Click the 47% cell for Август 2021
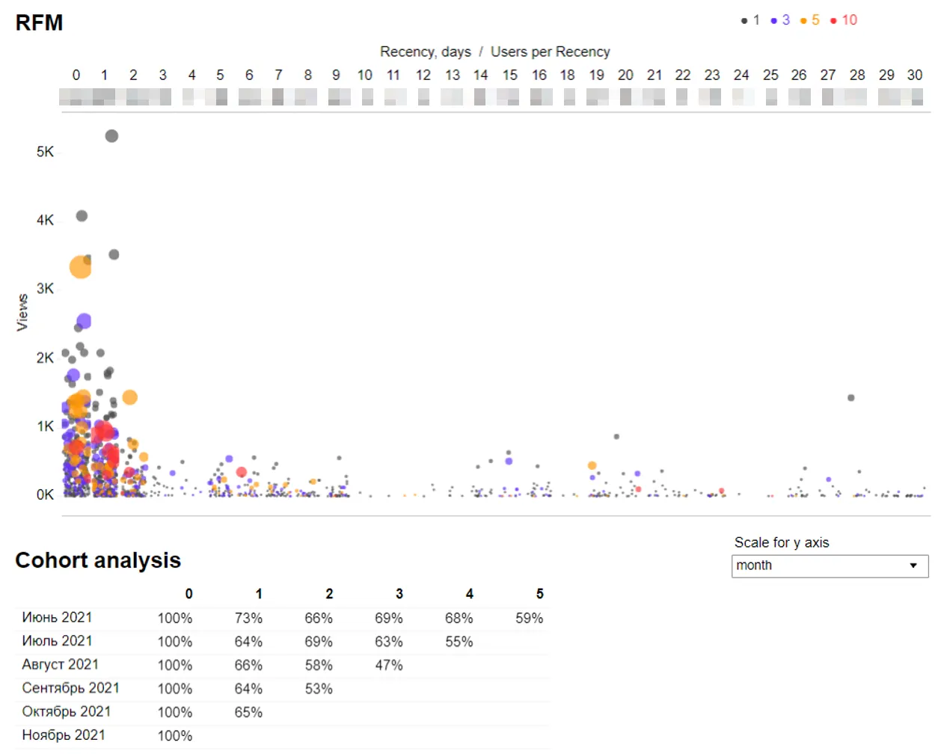Viewport: 935px width, 754px height. (x=388, y=665)
